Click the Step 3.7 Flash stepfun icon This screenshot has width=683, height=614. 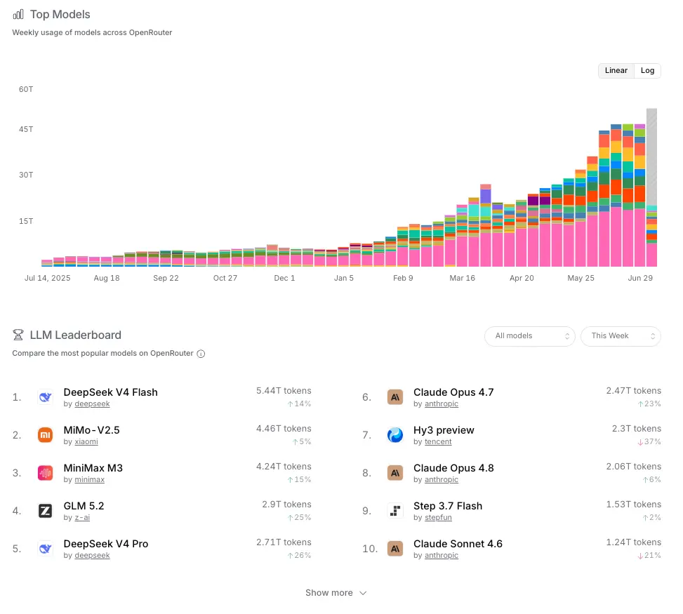pos(395,511)
